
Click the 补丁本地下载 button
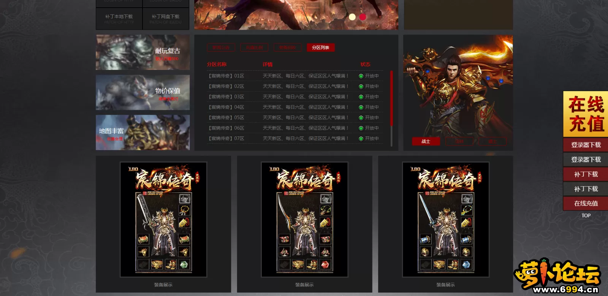[119, 19]
